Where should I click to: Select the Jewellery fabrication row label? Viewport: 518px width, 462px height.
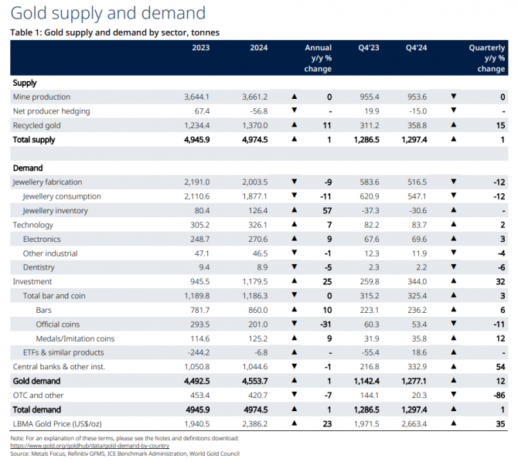[47, 182]
